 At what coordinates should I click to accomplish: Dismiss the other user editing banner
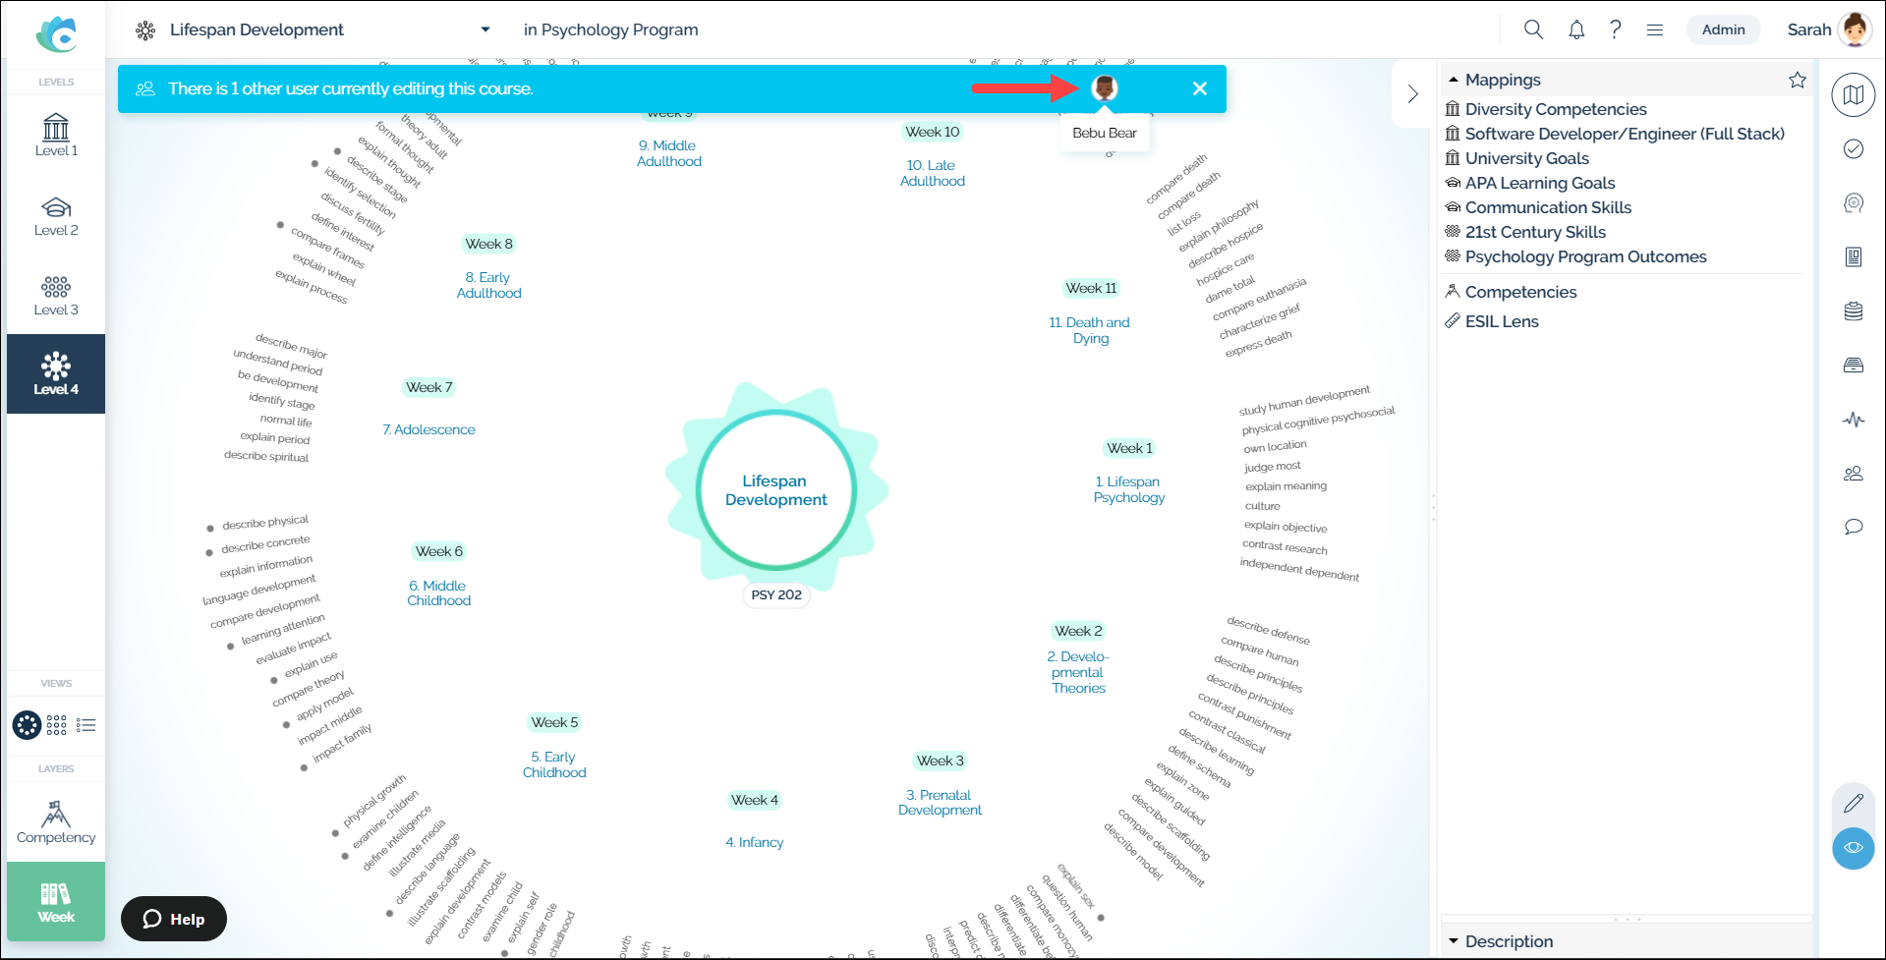pyautogui.click(x=1199, y=88)
